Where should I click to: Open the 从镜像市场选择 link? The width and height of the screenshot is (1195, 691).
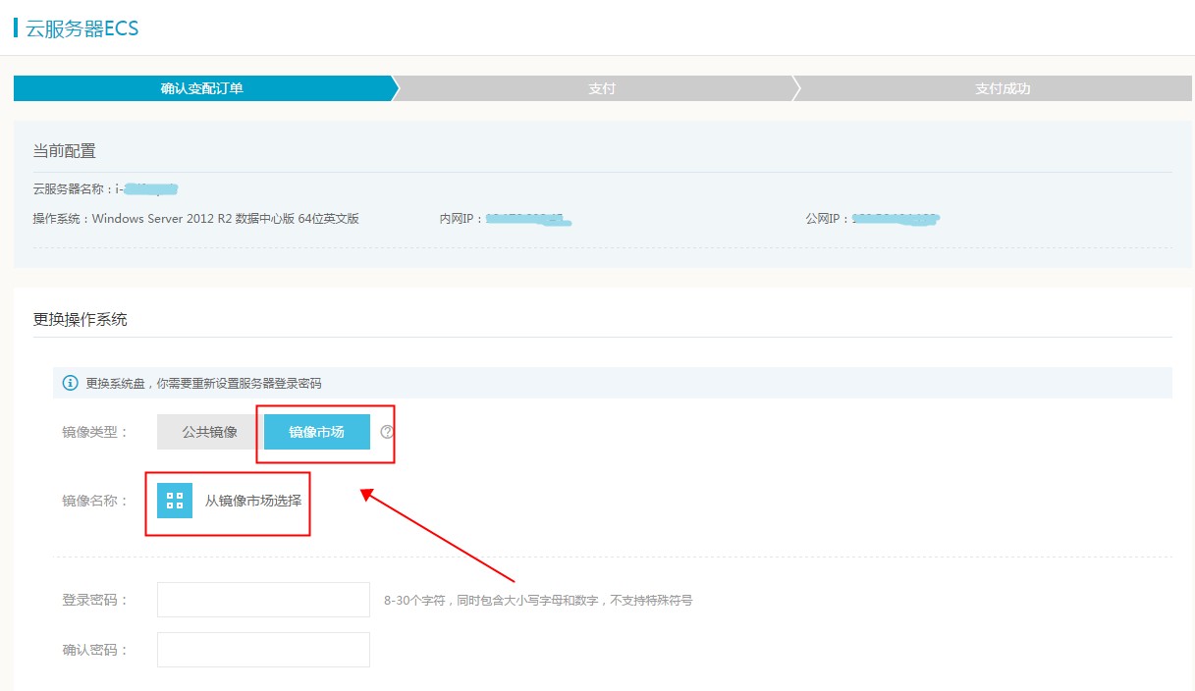[x=252, y=501]
